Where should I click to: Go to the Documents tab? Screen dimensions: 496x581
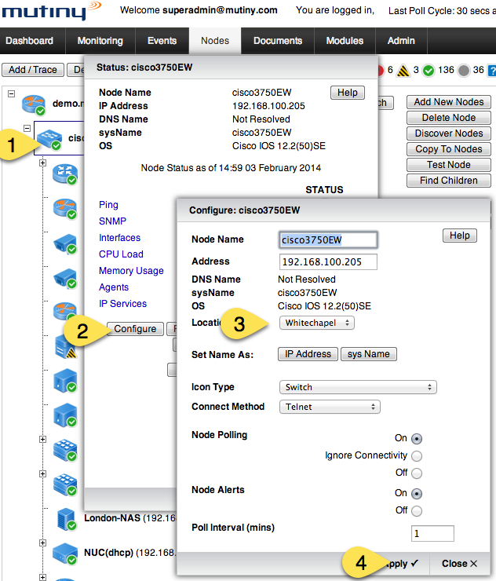[278, 41]
